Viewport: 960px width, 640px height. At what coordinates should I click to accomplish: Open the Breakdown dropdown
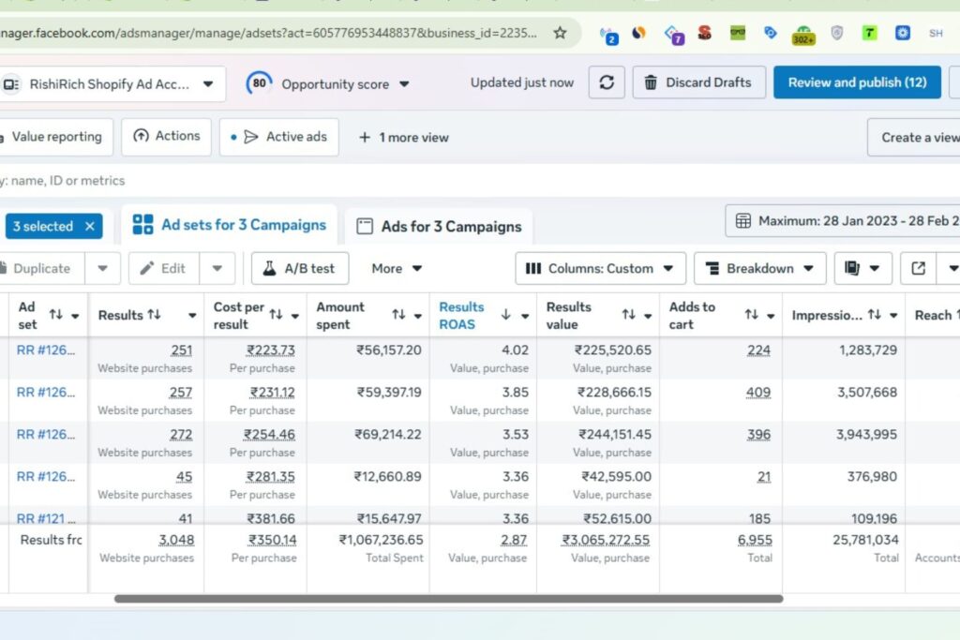(759, 269)
